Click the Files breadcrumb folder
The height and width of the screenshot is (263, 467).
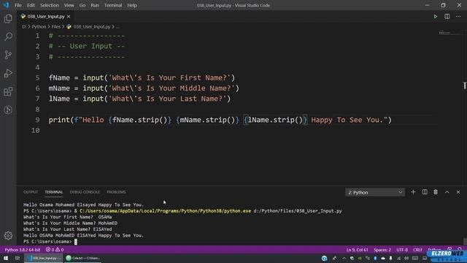click(x=55, y=26)
